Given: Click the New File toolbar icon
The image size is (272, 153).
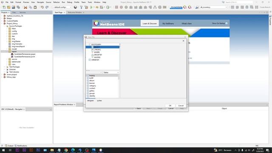Looking at the screenshot, I should (4, 7).
